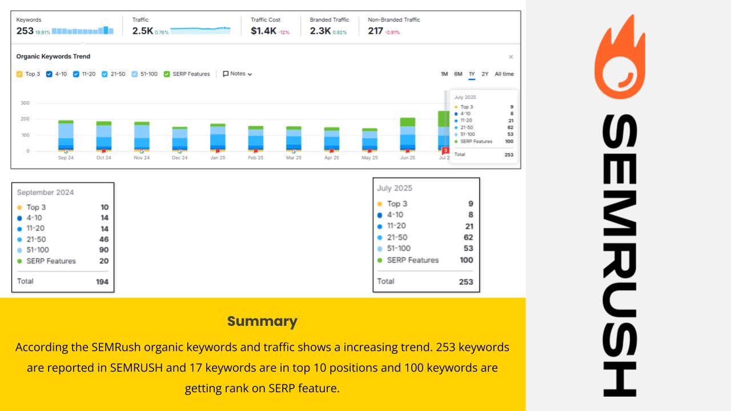Click the red notes badge showing 3
The height and width of the screenshot is (411, 731).
point(445,151)
